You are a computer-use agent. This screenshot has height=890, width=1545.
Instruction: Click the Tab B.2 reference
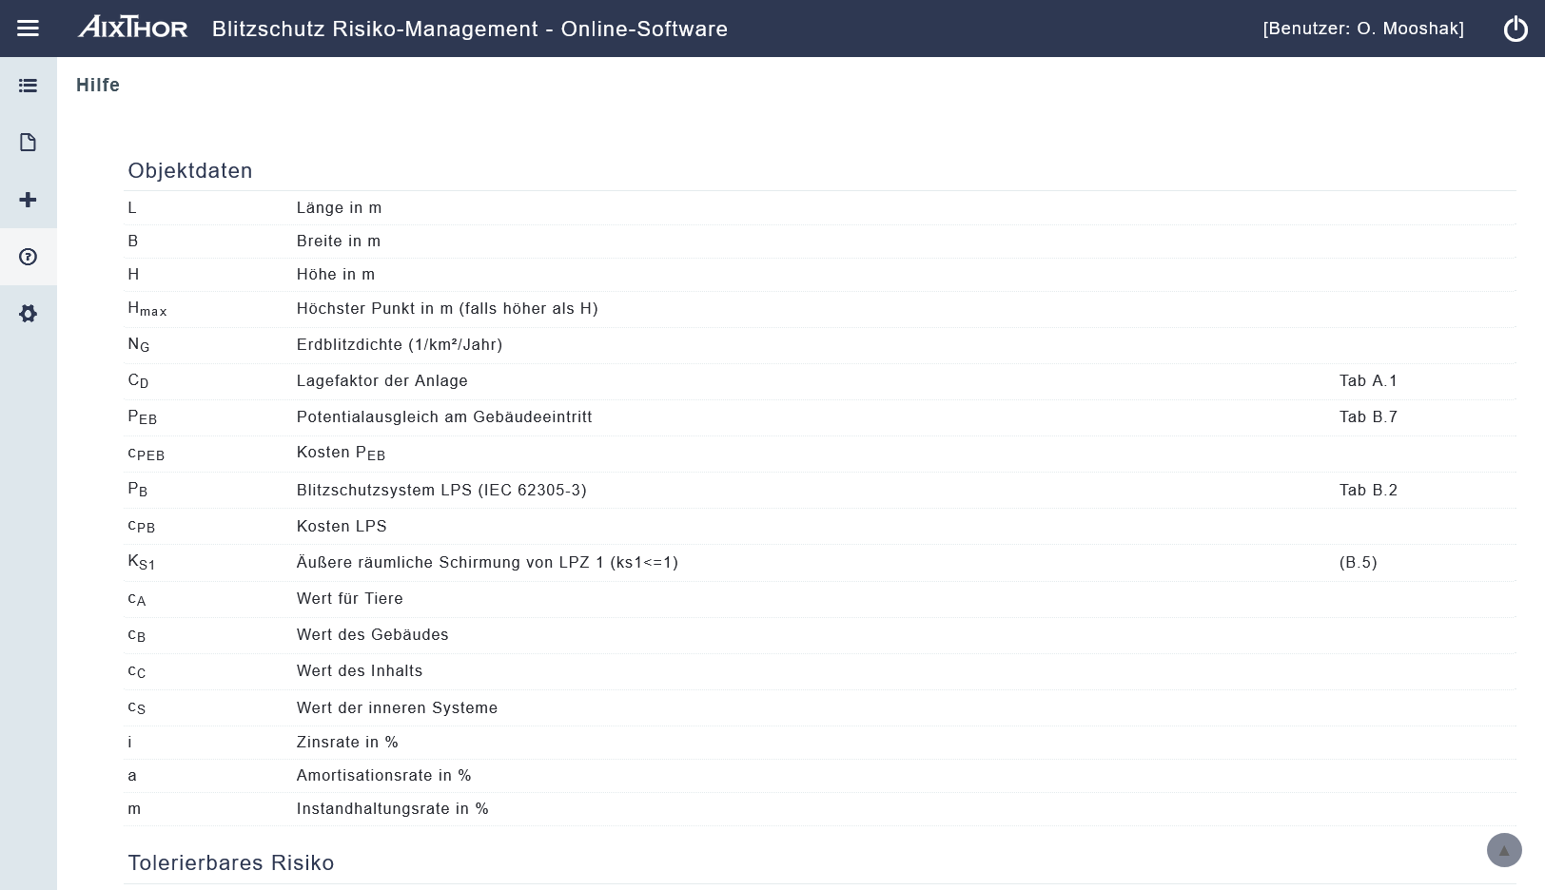[1367, 491]
